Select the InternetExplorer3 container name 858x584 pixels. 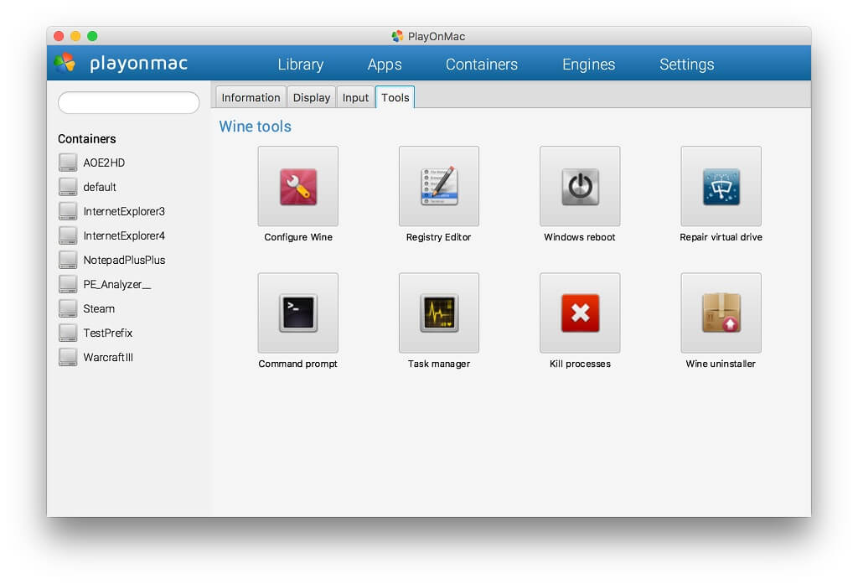pos(124,211)
